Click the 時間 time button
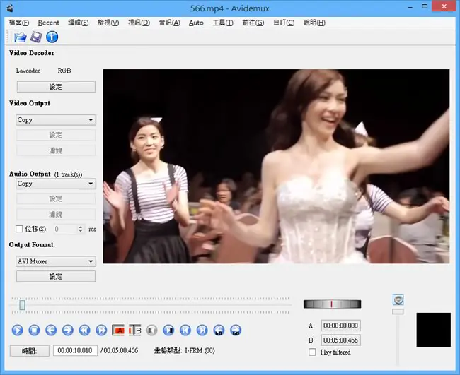Screen dimensions: 460x375 pyautogui.click(x=29, y=351)
